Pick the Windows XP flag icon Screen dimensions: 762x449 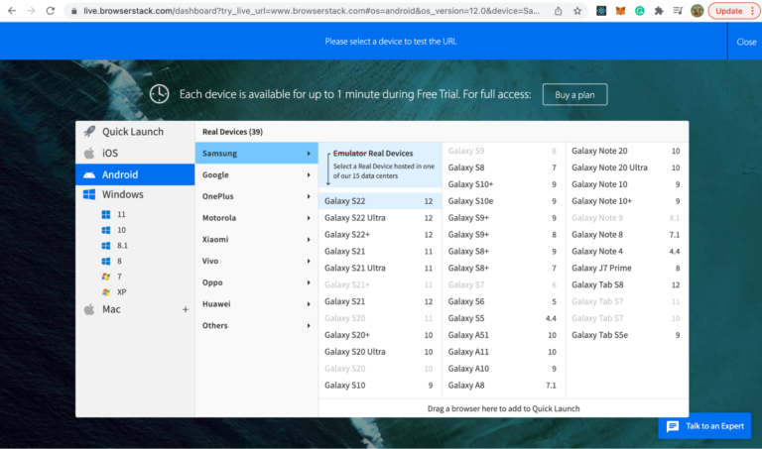[106, 292]
